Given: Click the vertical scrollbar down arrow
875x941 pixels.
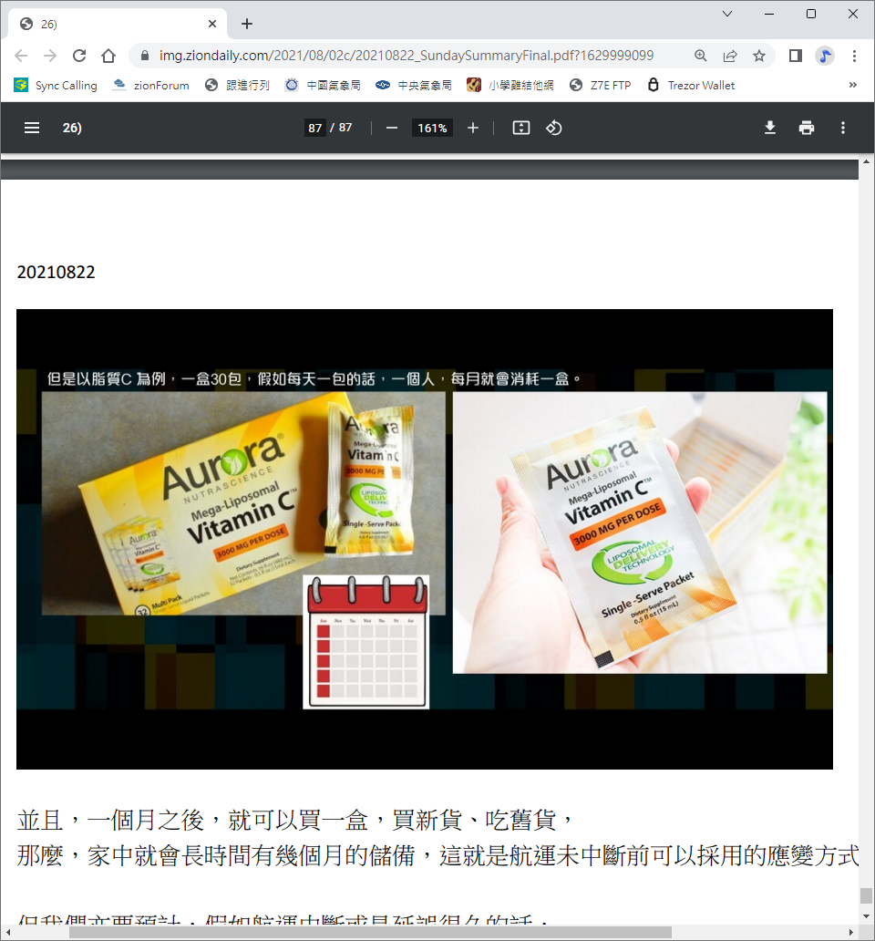Looking at the screenshot, I should tap(866, 916).
